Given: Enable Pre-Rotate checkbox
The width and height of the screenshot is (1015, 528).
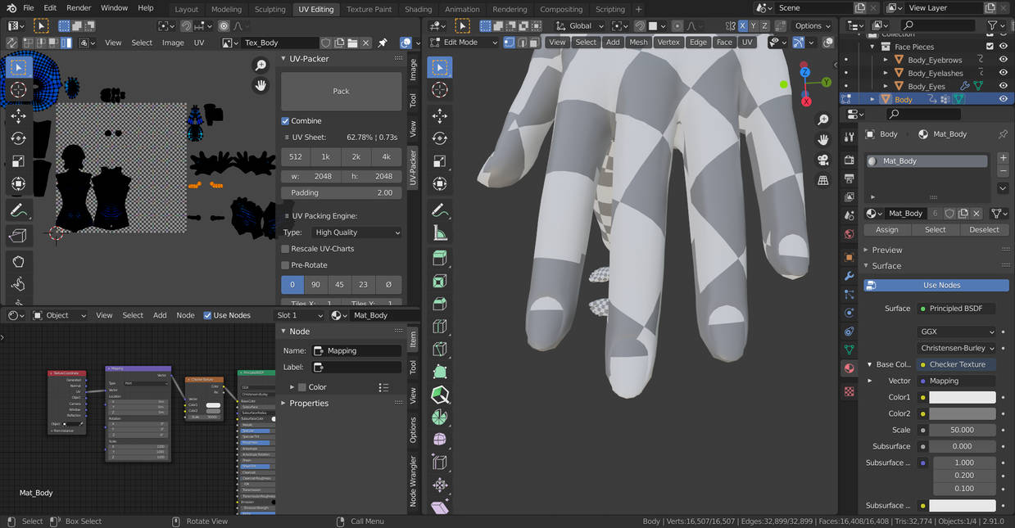Looking at the screenshot, I should (285, 265).
